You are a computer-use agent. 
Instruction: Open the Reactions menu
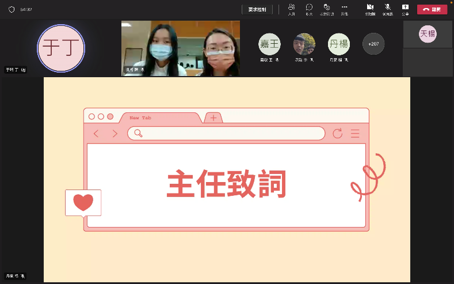coord(327,9)
